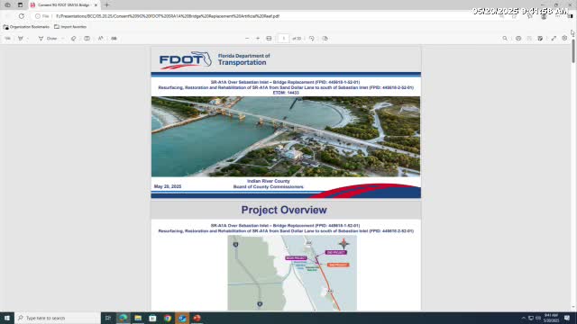Select the Erase tool
This screenshot has height=324, width=577.
click(x=74, y=38)
